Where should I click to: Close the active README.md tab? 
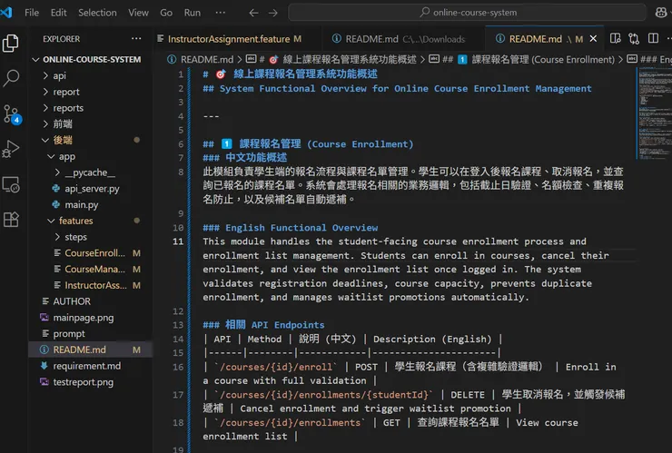pyautogui.click(x=593, y=38)
